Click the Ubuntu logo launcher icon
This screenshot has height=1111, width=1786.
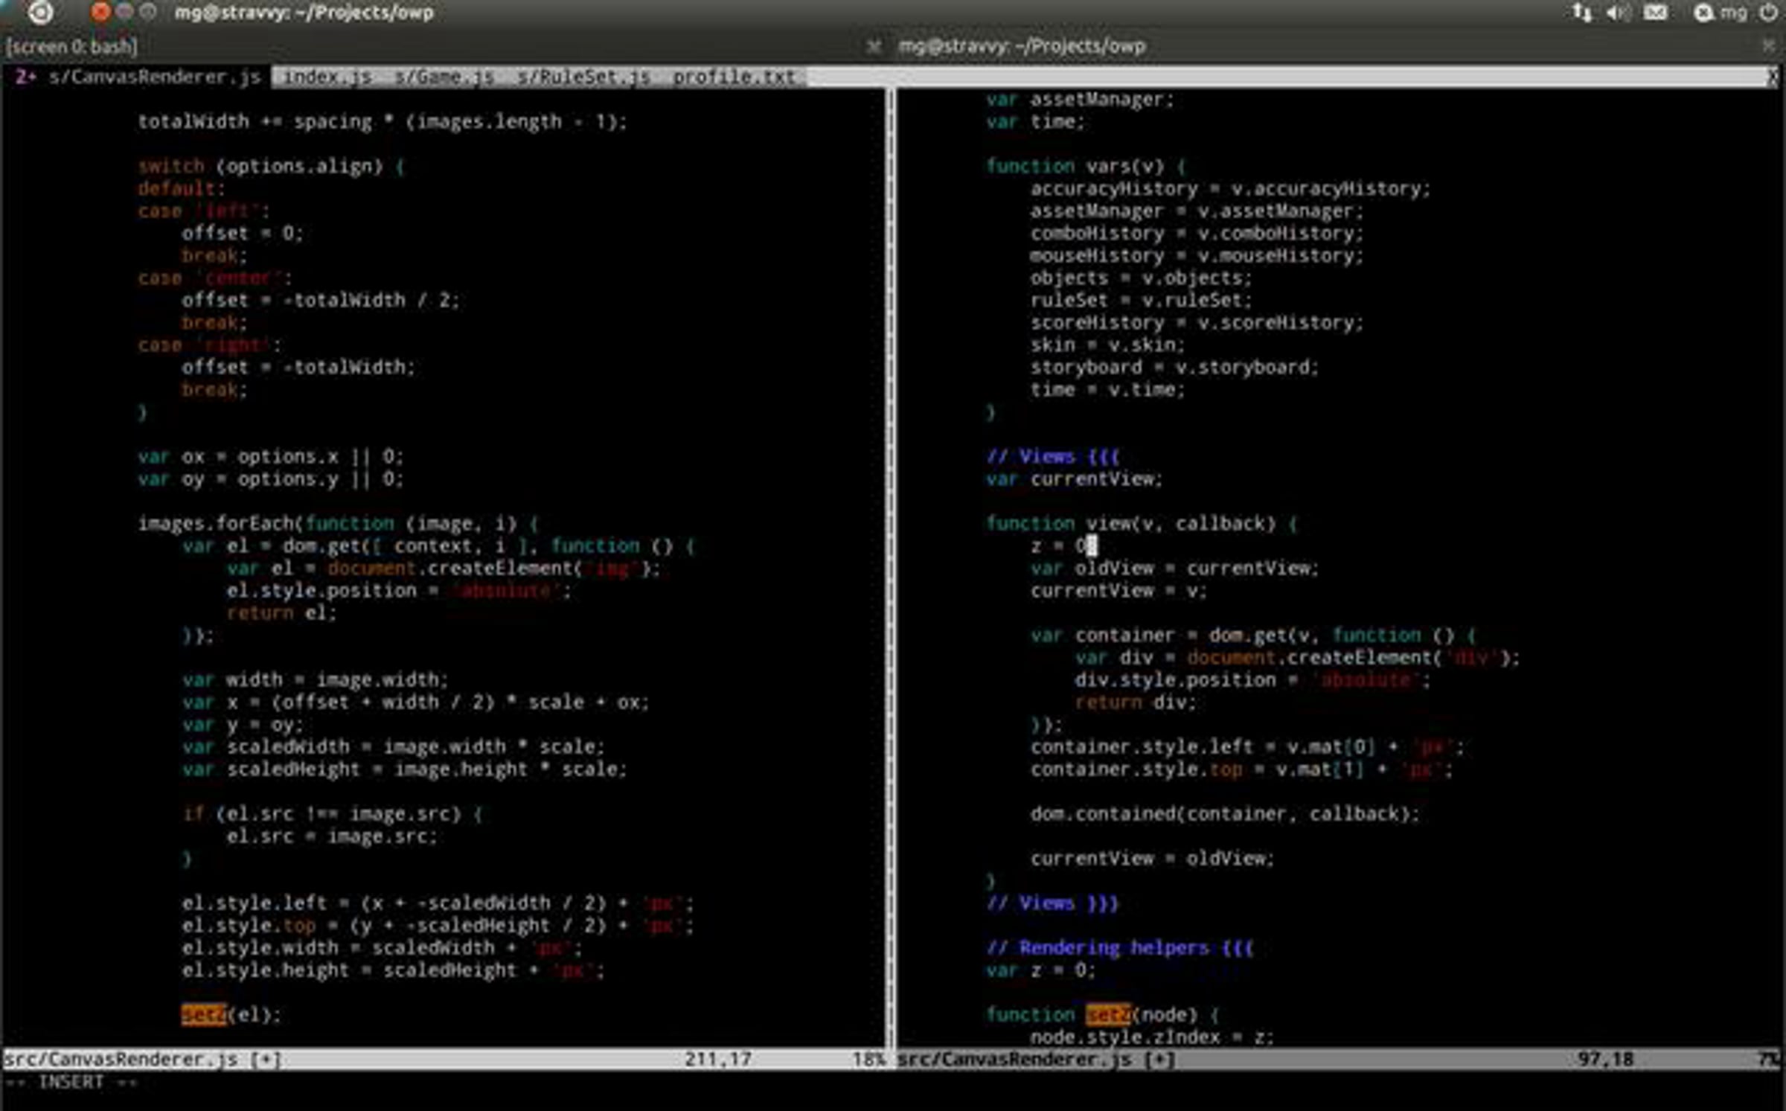coord(40,12)
